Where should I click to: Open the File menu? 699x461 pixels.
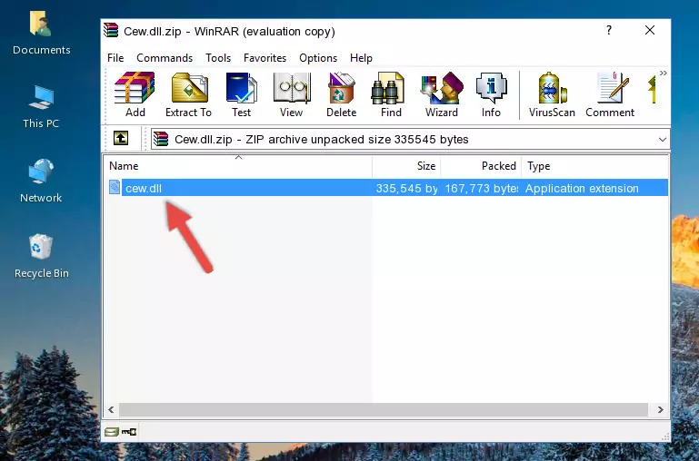pos(115,58)
